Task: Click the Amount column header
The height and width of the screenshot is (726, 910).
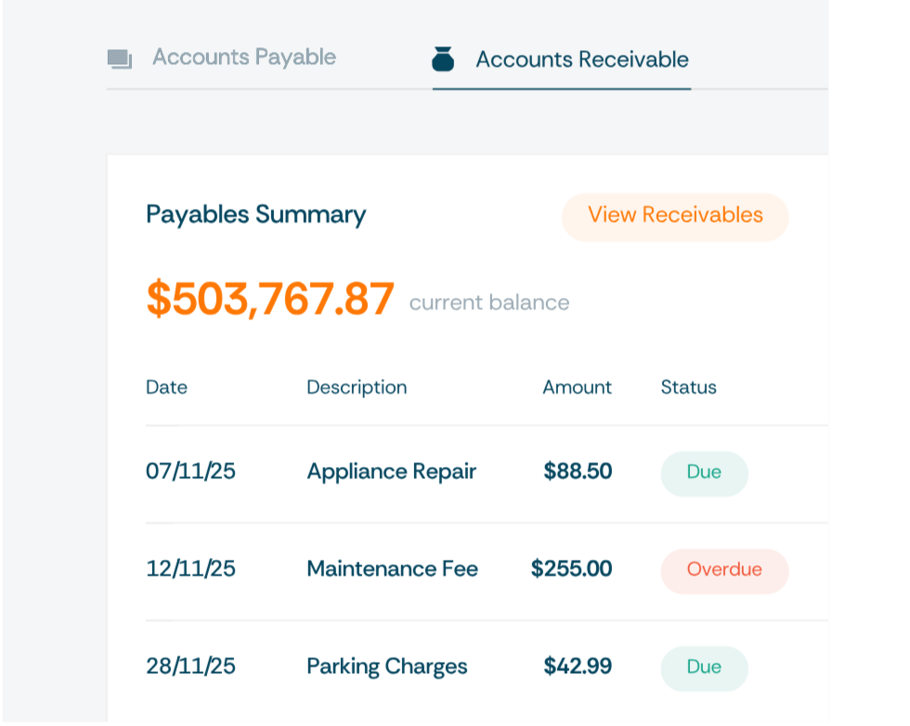Action: click(x=577, y=388)
